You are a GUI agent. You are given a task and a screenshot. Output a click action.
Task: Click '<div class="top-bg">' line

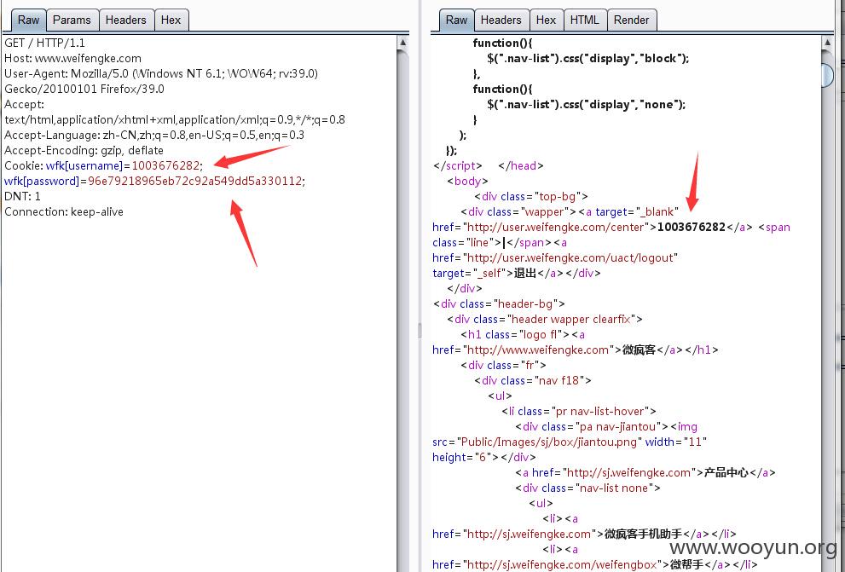(531, 197)
